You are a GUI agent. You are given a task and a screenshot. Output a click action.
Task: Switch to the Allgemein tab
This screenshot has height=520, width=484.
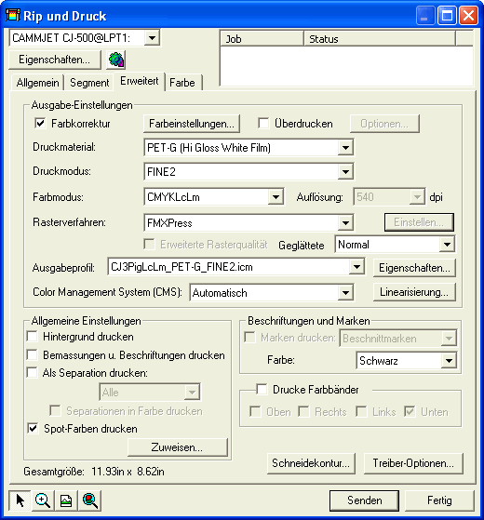click(37, 83)
